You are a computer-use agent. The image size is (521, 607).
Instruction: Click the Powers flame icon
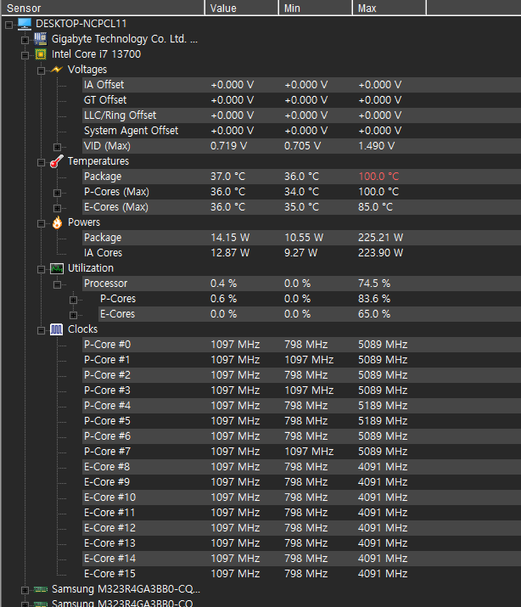(57, 222)
